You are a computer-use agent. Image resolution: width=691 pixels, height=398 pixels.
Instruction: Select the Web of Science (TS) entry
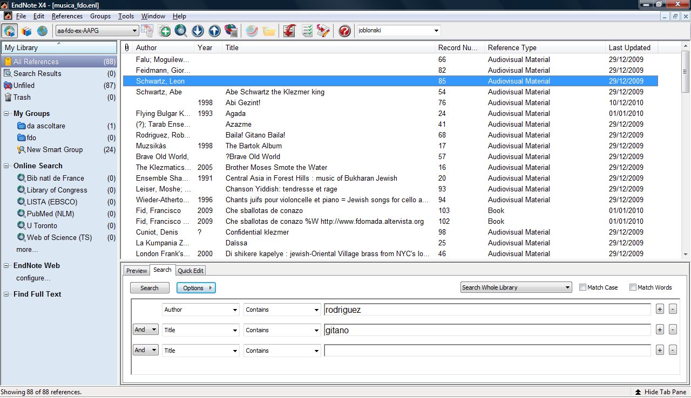pos(59,237)
